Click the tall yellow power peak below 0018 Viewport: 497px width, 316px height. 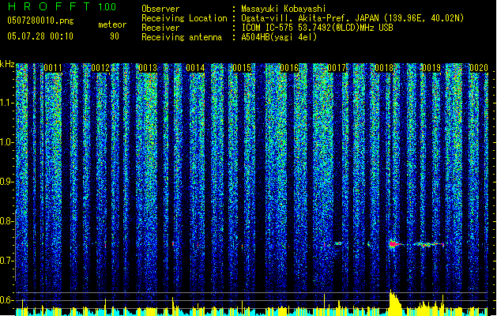coord(394,303)
